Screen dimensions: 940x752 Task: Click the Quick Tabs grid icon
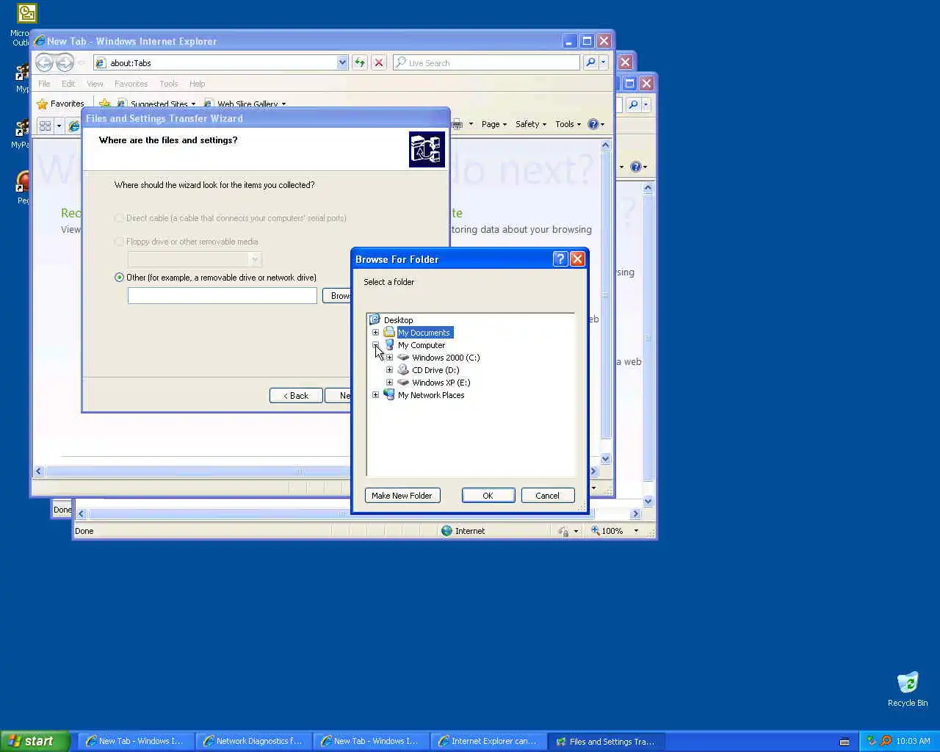tap(45, 126)
